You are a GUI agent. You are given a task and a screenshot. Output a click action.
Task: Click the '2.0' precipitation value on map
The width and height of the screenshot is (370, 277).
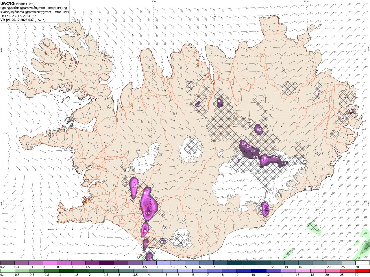(144, 231)
